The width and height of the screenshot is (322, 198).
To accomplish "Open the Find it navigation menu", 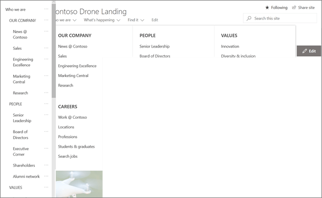I will pos(133,20).
